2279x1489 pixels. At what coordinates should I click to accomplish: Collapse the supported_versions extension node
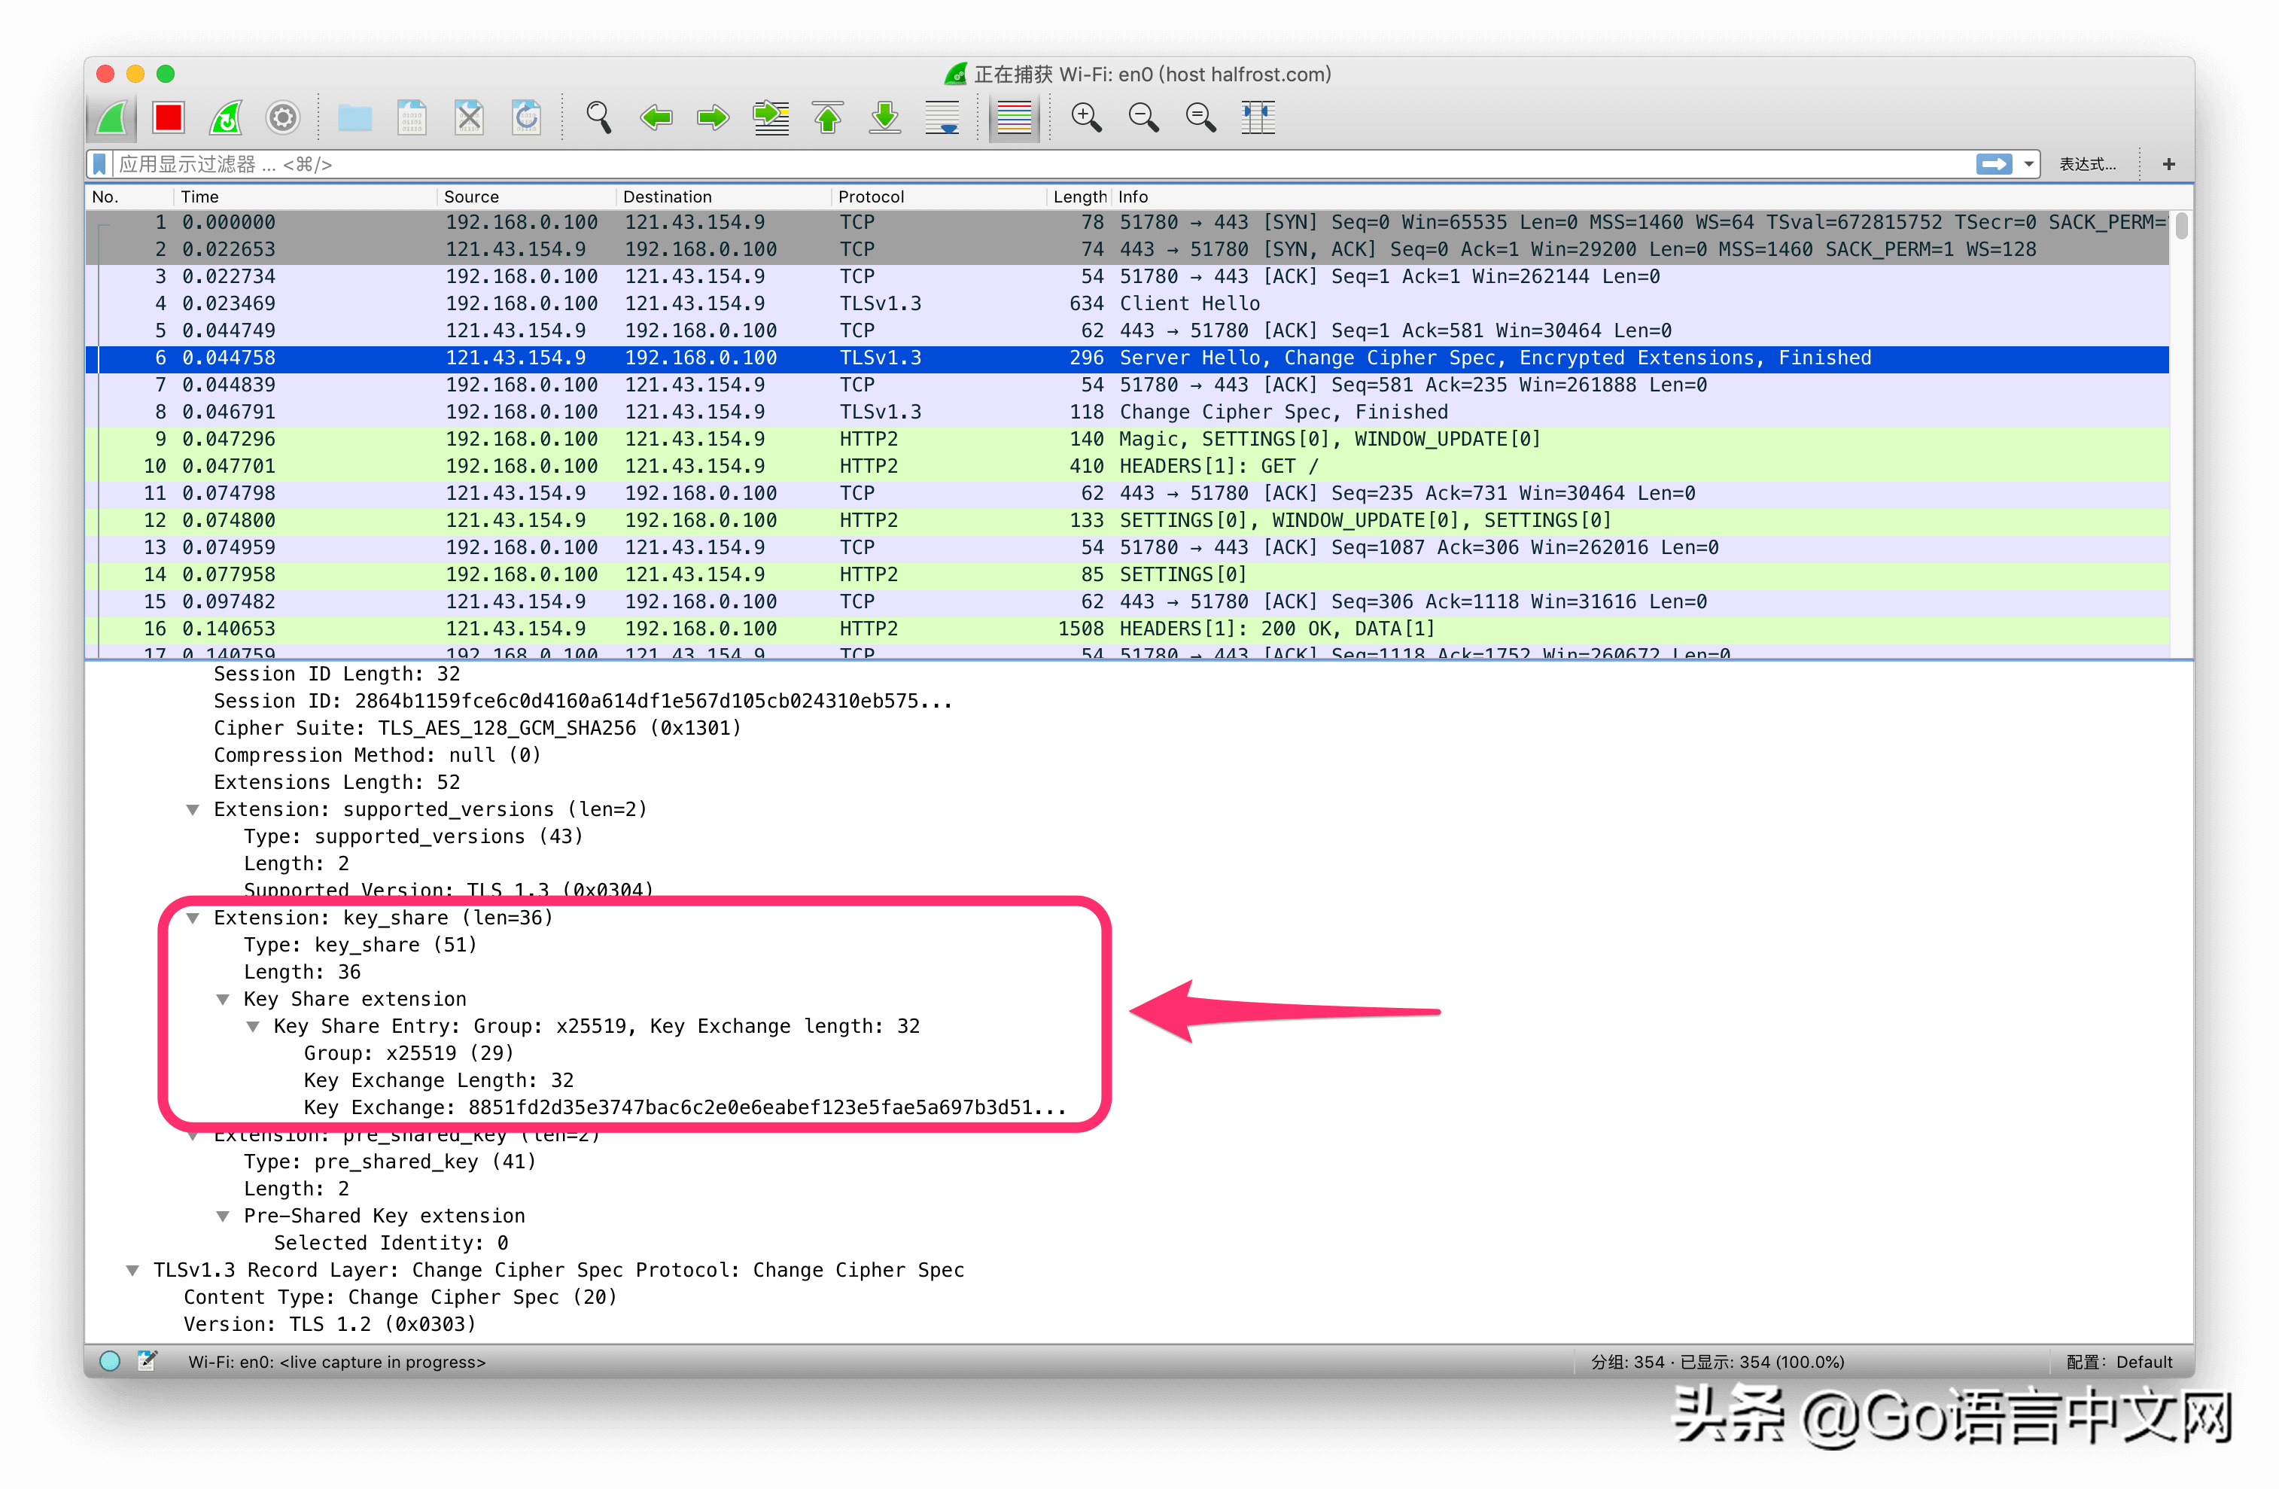tap(193, 810)
